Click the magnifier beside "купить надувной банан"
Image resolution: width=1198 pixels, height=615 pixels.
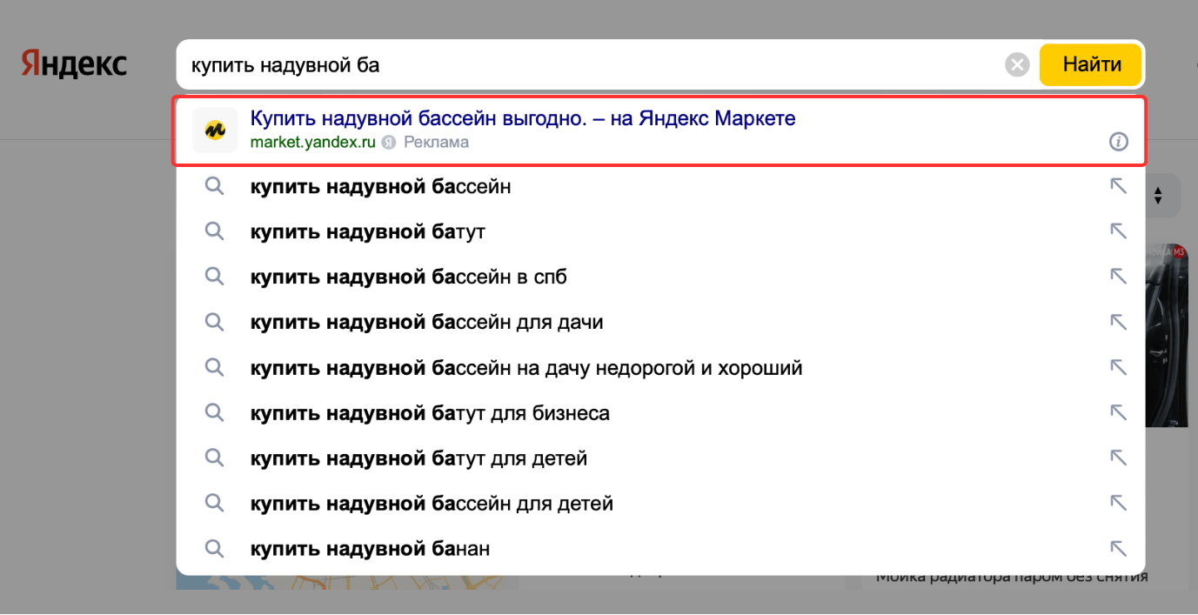214,548
